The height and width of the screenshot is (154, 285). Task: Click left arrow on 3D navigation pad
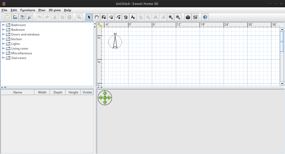(x=100, y=98)
